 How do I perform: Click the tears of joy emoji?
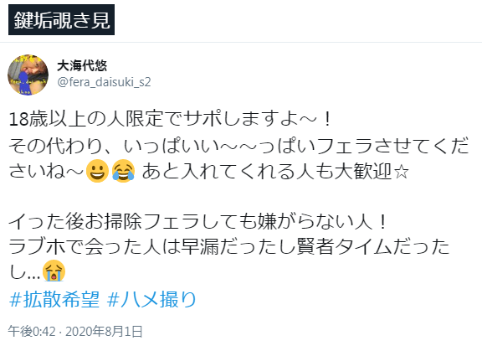coord(123,171)
